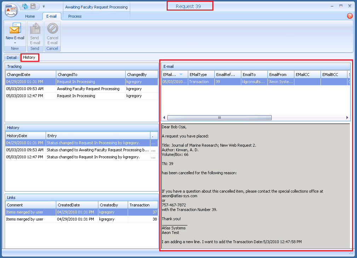Open the quick access toolbar customize dropdown

(44, 6)
